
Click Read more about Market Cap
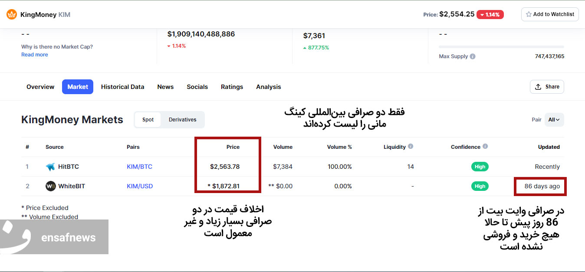[35, 55]
